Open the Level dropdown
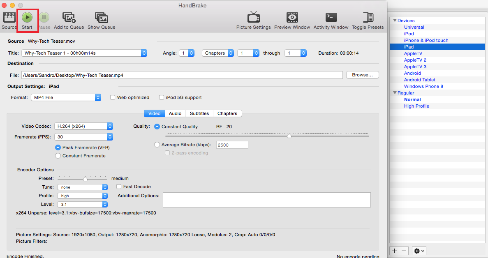This screenshot has width=488, height=258. 83,205
